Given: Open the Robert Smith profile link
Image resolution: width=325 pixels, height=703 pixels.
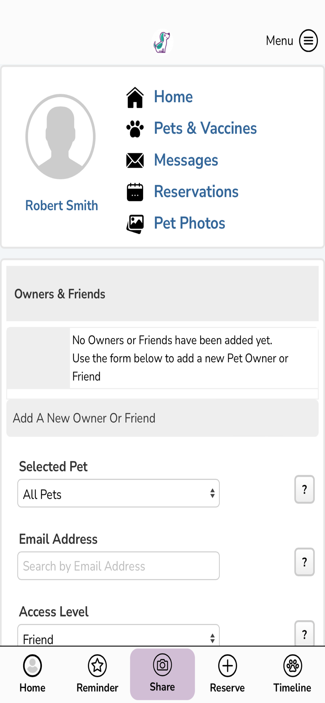Looking at the screenshot, I should tap(62, 206).
